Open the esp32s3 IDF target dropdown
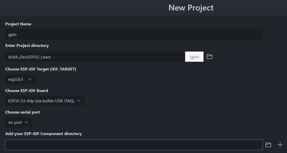This screenshot has height=153, width=287. click(x=20, y=79)
